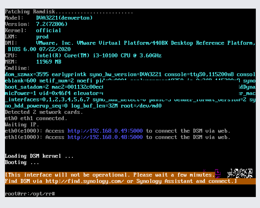Click the "Model:" label

point(14,18)
